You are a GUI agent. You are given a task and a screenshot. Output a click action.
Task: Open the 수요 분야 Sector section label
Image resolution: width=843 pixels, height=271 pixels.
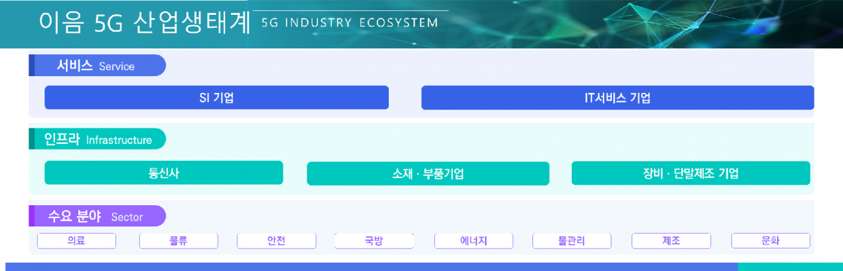[97, 216]
